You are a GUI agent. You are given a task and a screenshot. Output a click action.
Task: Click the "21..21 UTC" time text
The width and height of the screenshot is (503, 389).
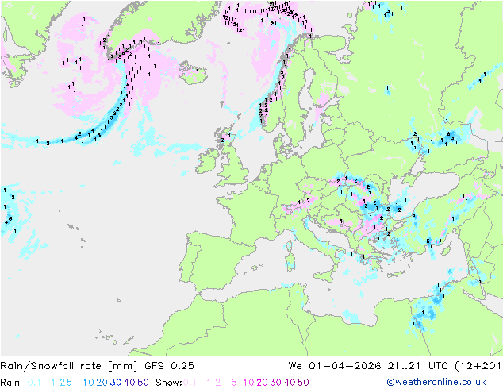pyautogui.click(x=417, y=366)
